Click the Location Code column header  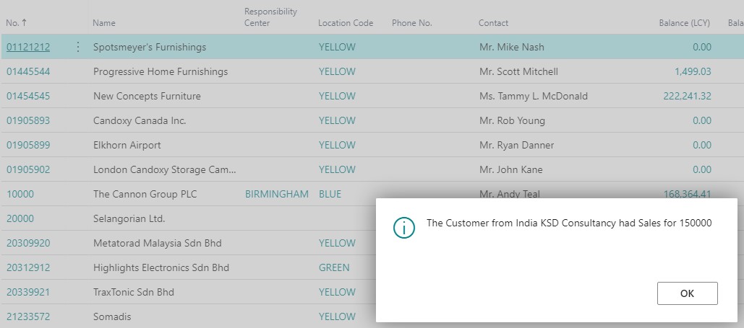tap(346, 23)
